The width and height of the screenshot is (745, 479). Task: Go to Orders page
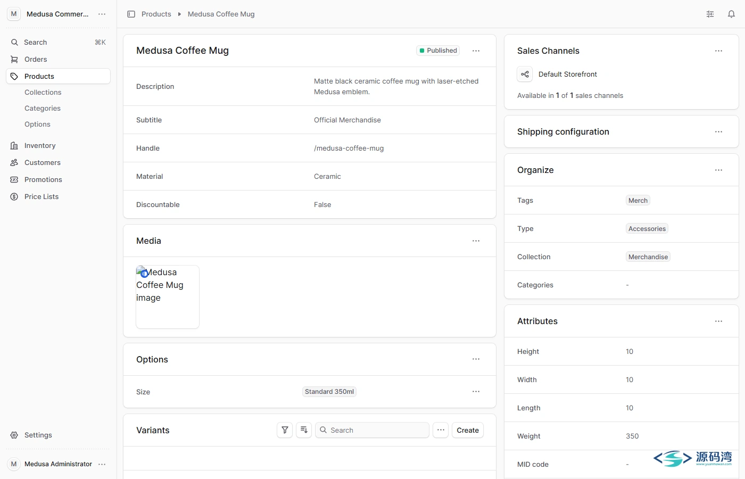pyautogui.click(x=58, y=59)
